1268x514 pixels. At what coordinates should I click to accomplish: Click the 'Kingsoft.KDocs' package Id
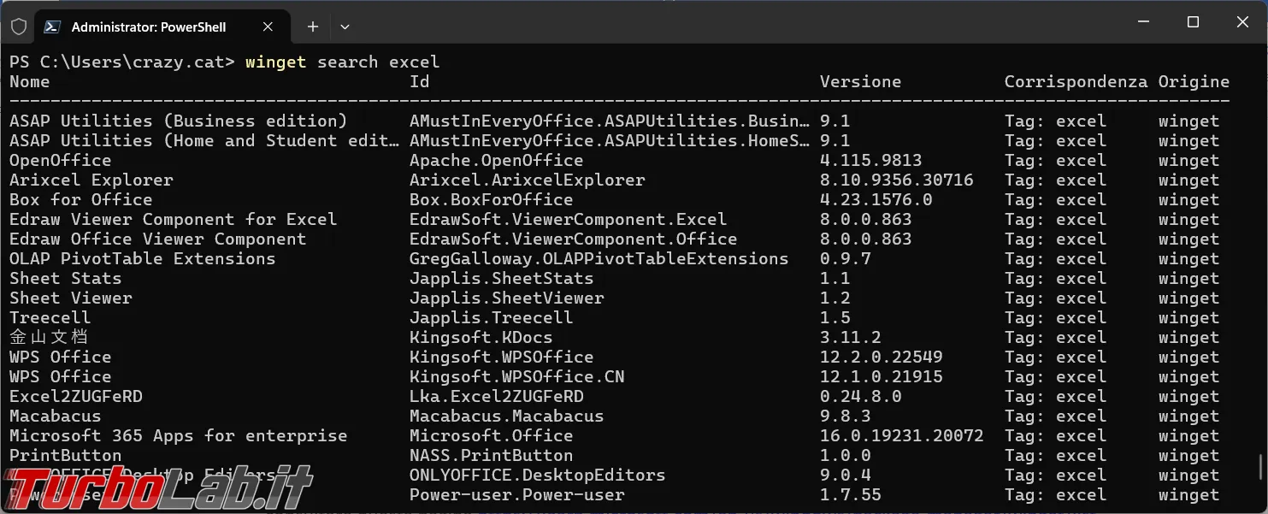pyautogui.click(x=481, y=338)
